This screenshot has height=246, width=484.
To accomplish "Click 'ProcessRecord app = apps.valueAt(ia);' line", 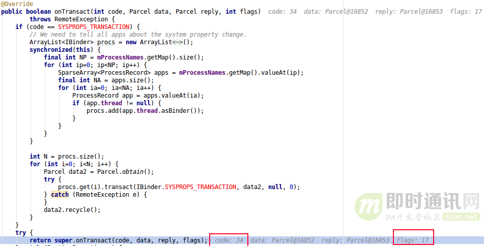I will tap(138, 96).
